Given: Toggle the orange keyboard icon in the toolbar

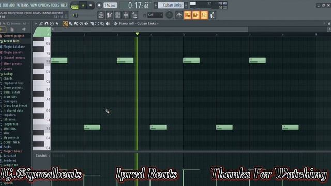Looking at the screenshot, I should [187, 15].
